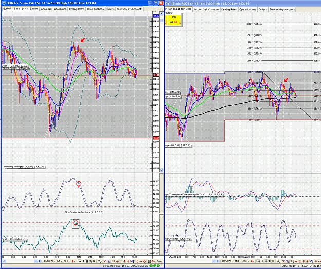This screenshot has height=269, width=321.
Task: Open N/A dropdown at right of 5 min toolbar
Action: pyautogui.click(x=159, y=261)
